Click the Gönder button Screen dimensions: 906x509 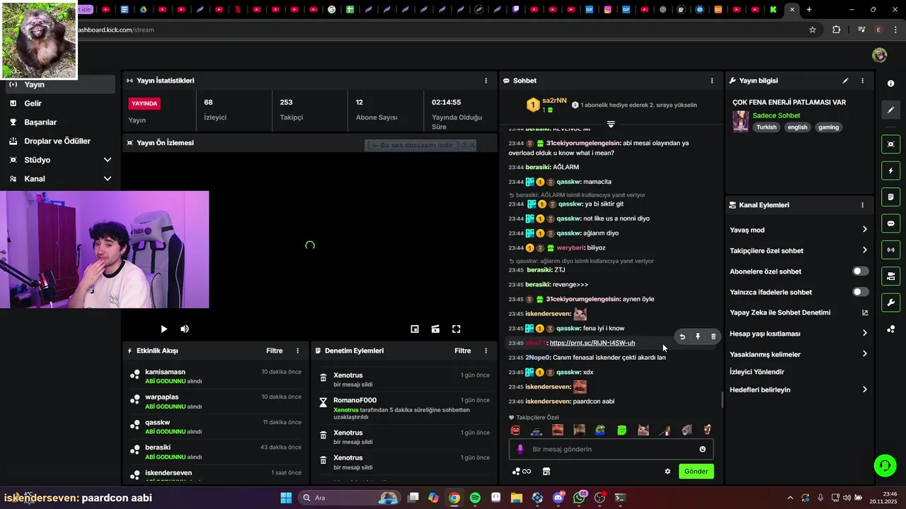pos(696,472)
